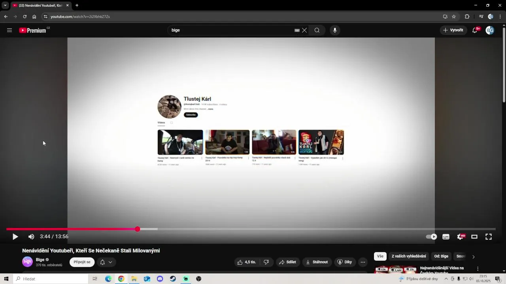This screenshot has height=284, width=506.
Task: Open media controls in Chrome toolbar
Action: click(x=481, y=17)
